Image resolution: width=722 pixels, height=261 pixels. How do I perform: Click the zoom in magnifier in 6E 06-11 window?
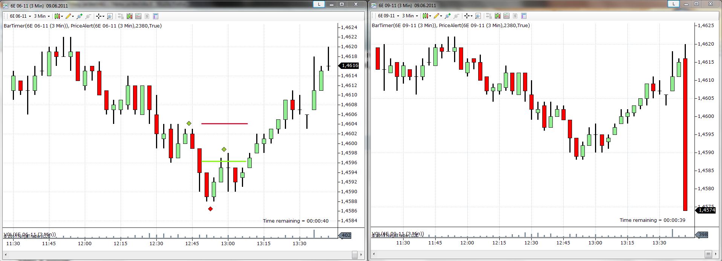pyautogui.click(x=79, y=16)
